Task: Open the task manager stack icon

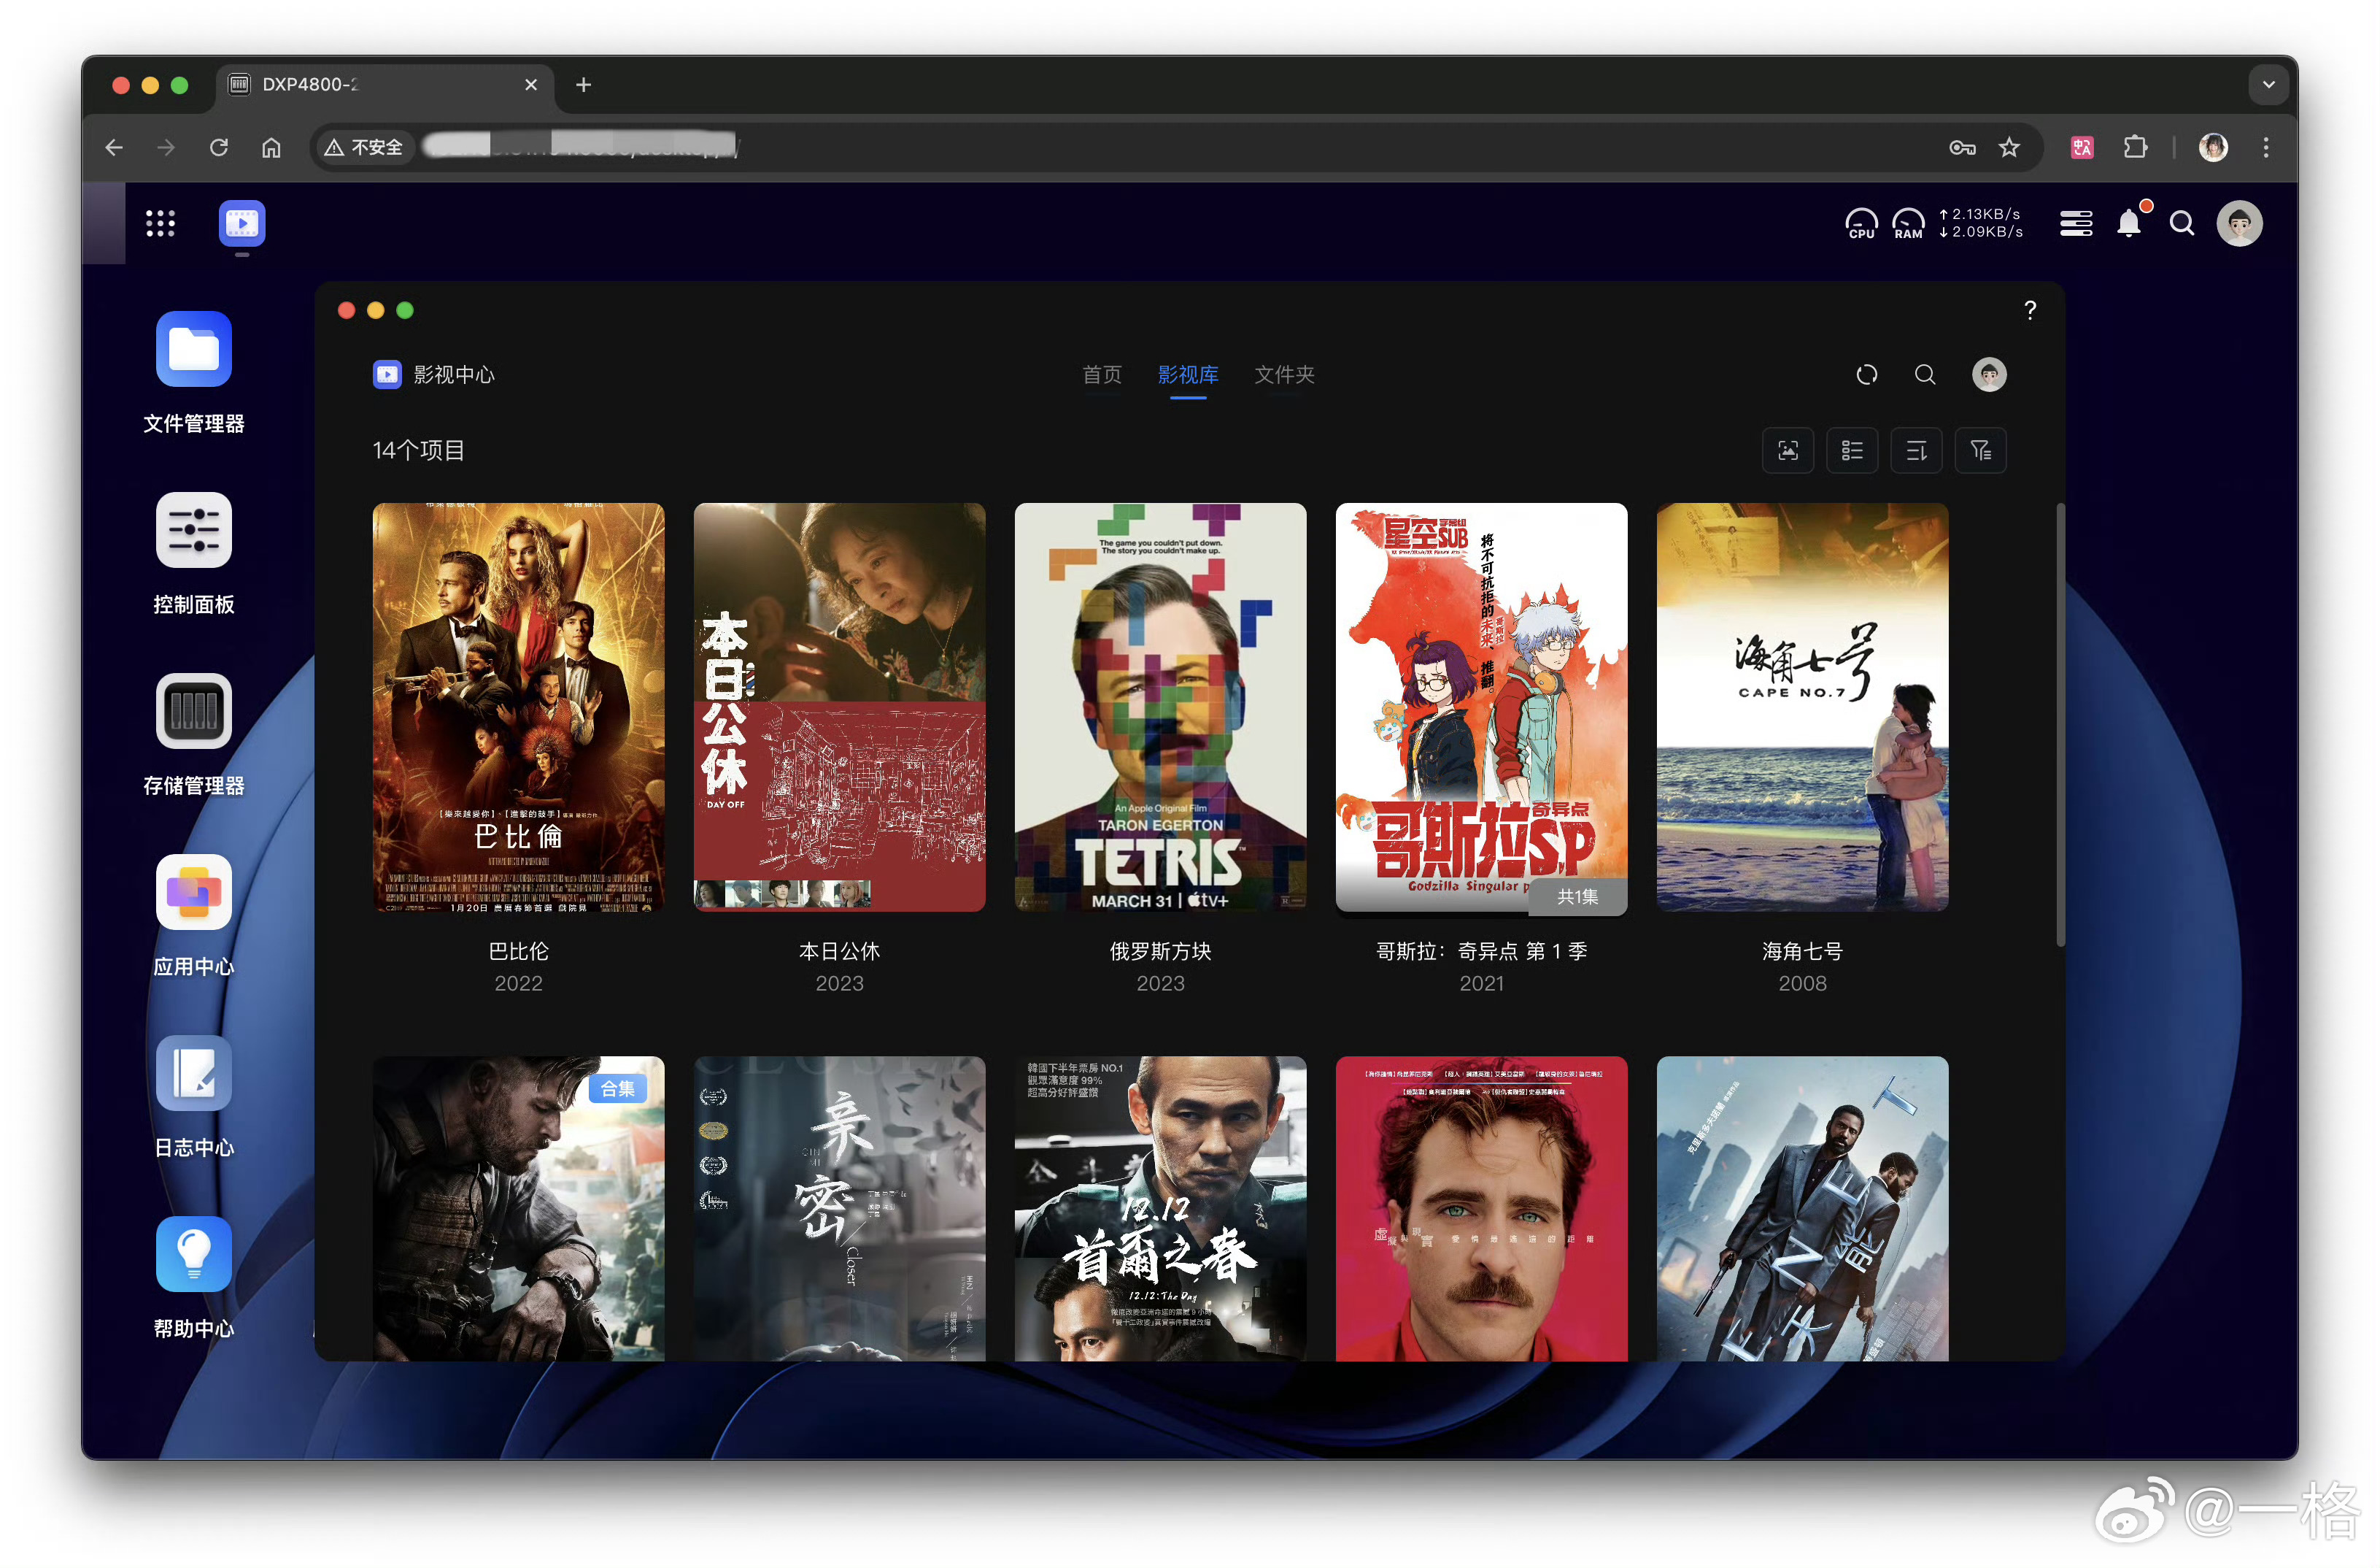Action: pyautogui.click(x=2076, y=223)
